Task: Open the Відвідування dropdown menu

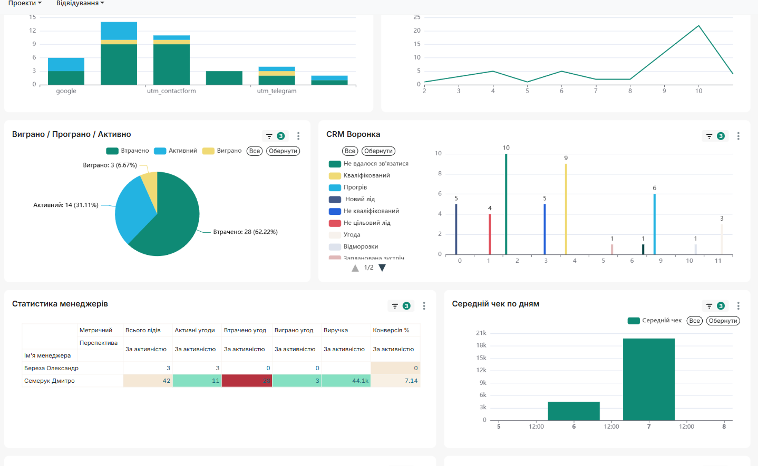Action: (x=80, y=3)
